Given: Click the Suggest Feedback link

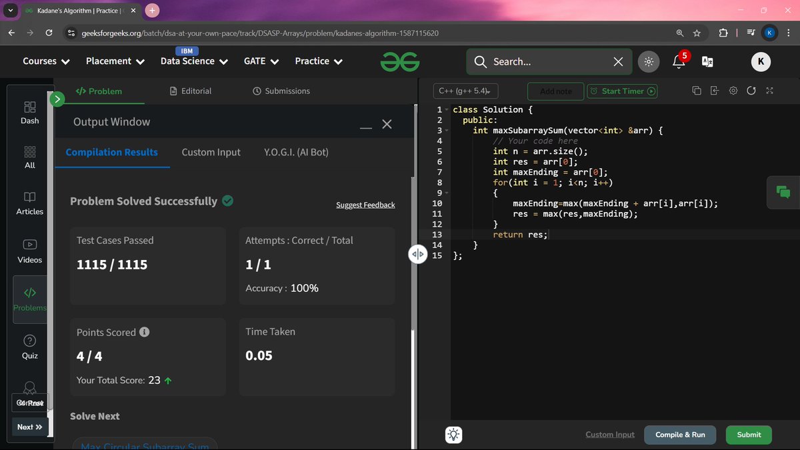Looking at the screenshot, I should pos(365,205).
